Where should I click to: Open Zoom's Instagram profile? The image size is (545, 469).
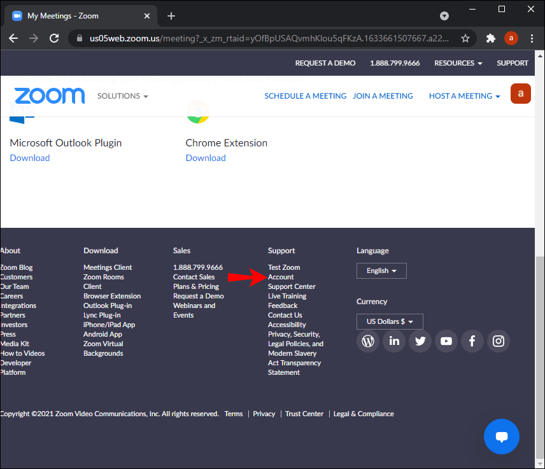point(498,341)
